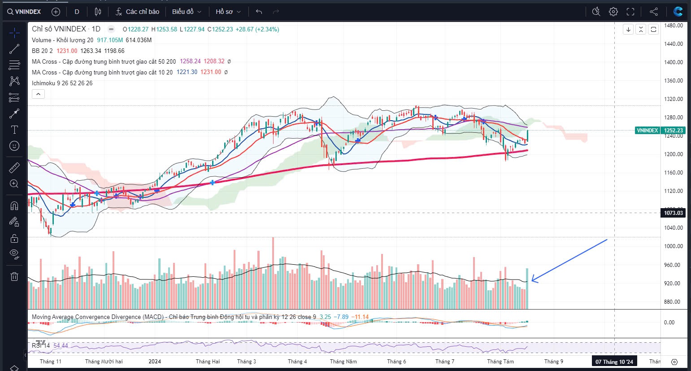This screenshot has width=691, height=371.
Task: Click the 1073.03 price axis label
Action: click(673, 213)
